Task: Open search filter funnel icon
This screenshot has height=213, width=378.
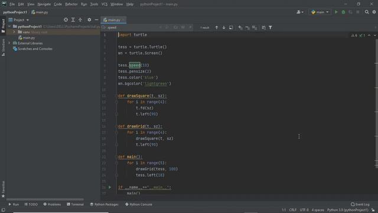Action: pyautogui.click(x=271, y=28)
